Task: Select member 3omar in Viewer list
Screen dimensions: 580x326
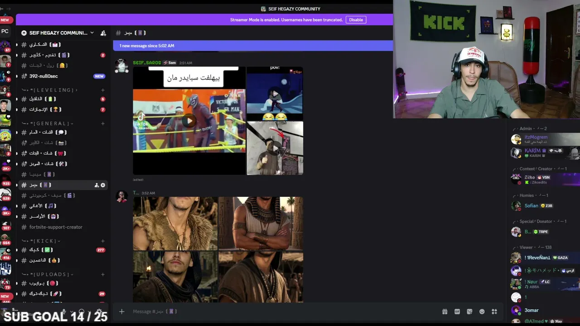Action: point(545,310)
